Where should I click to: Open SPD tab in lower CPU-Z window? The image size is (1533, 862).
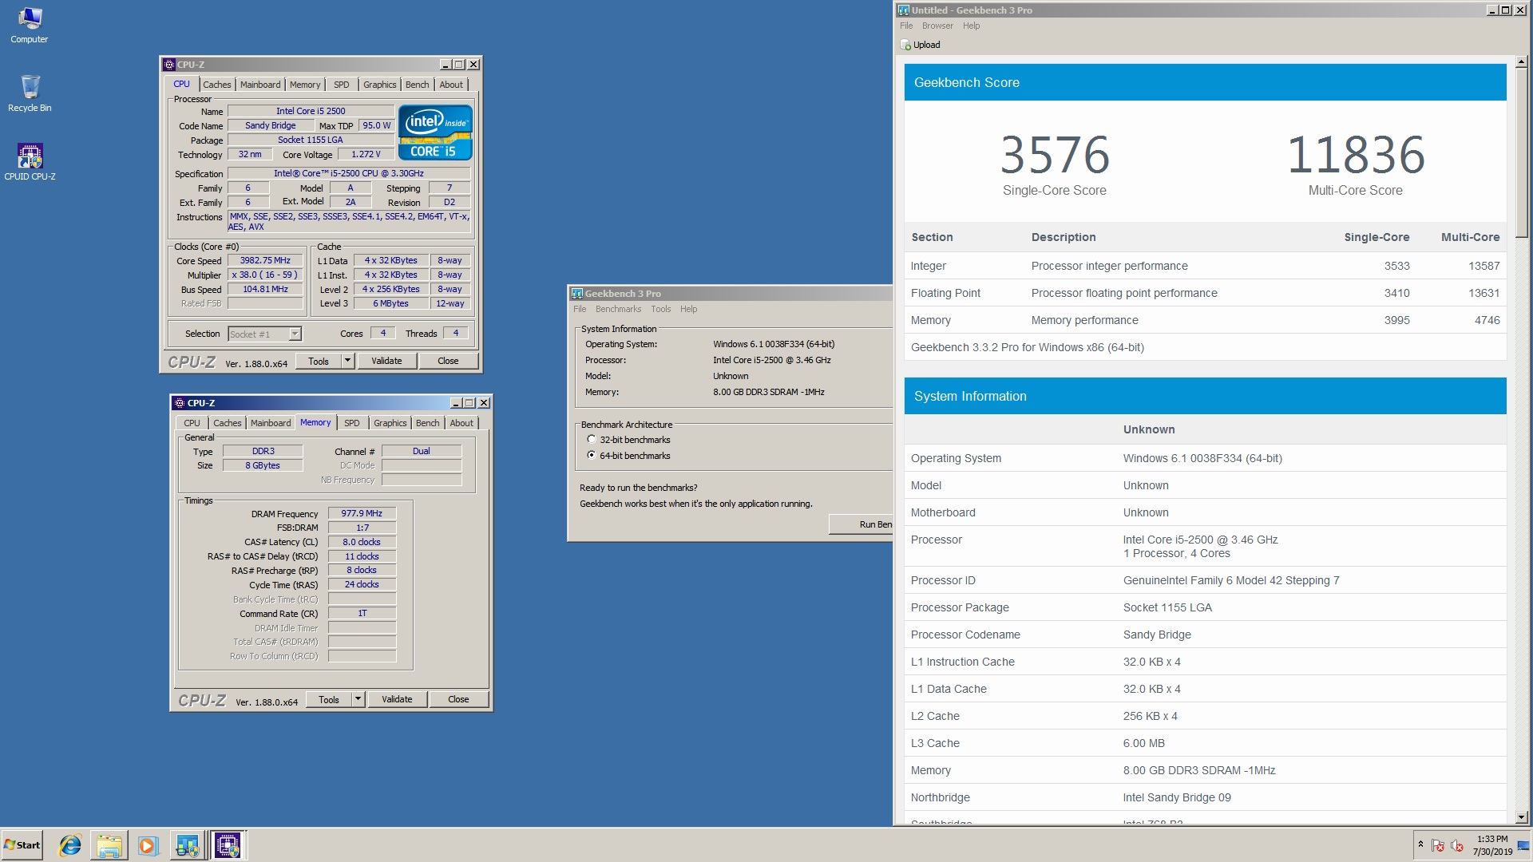[352, 423]
